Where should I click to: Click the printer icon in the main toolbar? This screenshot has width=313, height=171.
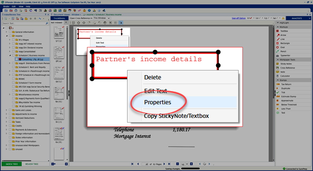16,10
